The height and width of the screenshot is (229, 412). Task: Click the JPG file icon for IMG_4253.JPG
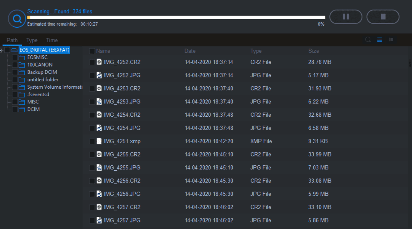tap(99, 101)
